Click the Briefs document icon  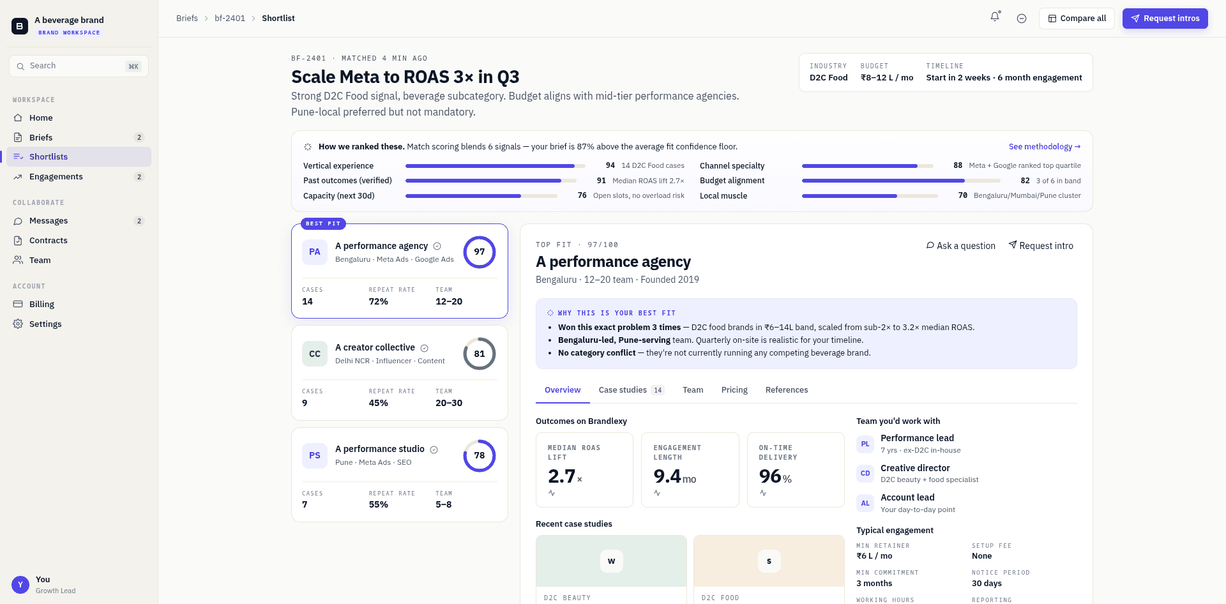click(x=18, y=137)
